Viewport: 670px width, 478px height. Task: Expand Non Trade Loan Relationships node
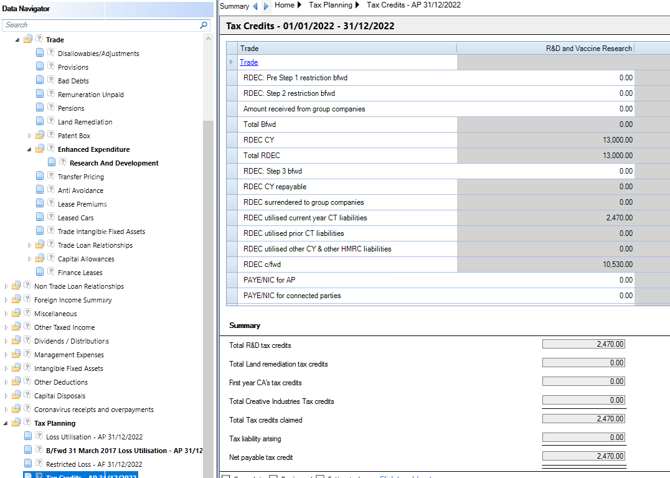tap(6, 286)
